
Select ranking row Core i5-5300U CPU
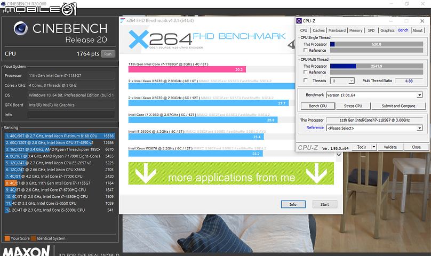click(60, 210)
